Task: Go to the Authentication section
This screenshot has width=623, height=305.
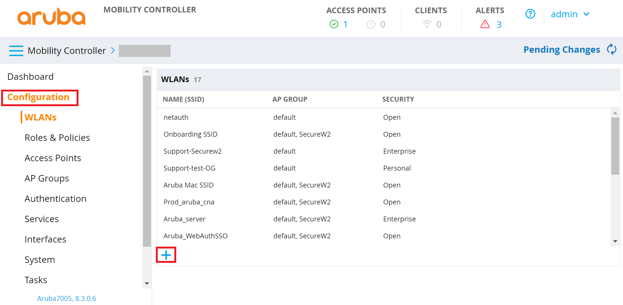Action: 55,199
